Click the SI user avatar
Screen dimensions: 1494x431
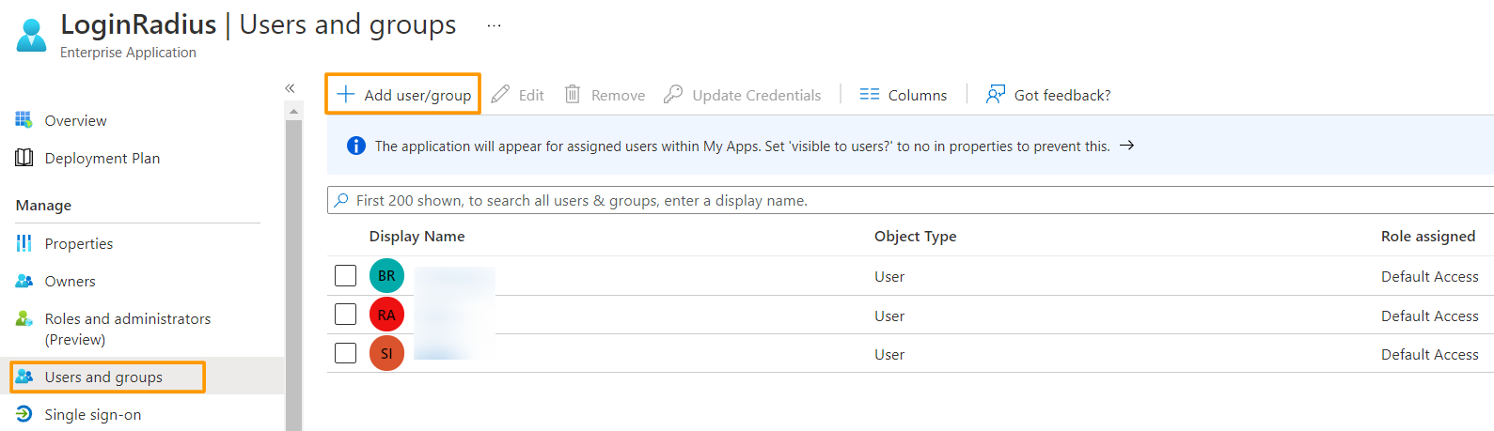coord(386,353)
